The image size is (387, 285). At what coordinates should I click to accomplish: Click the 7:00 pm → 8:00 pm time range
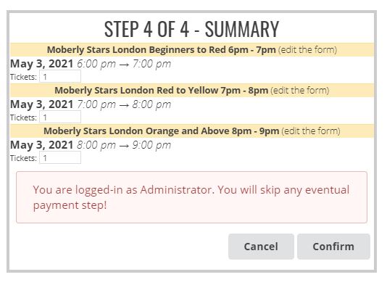[x=124, y=104]
